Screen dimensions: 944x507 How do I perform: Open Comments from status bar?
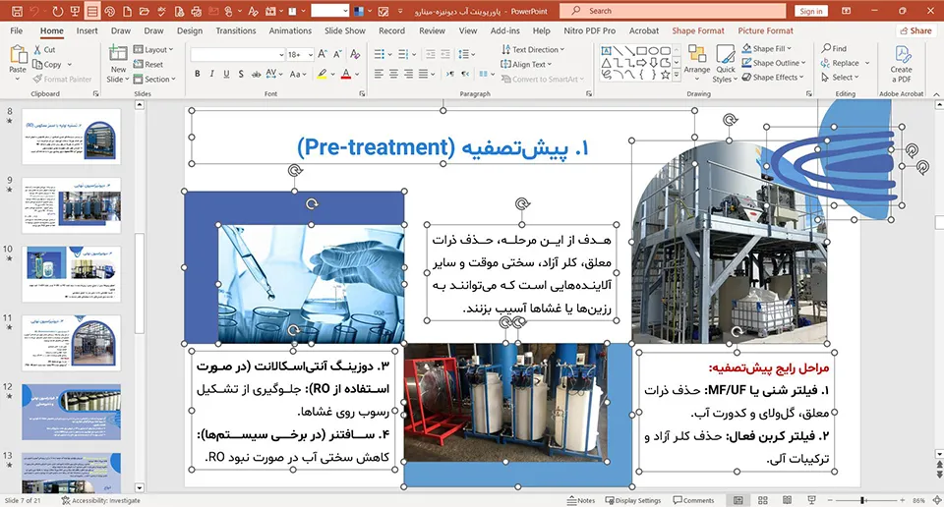point(693,500)
